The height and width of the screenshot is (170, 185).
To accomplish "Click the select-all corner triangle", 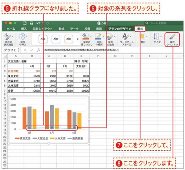I will [x=5, y=56].
